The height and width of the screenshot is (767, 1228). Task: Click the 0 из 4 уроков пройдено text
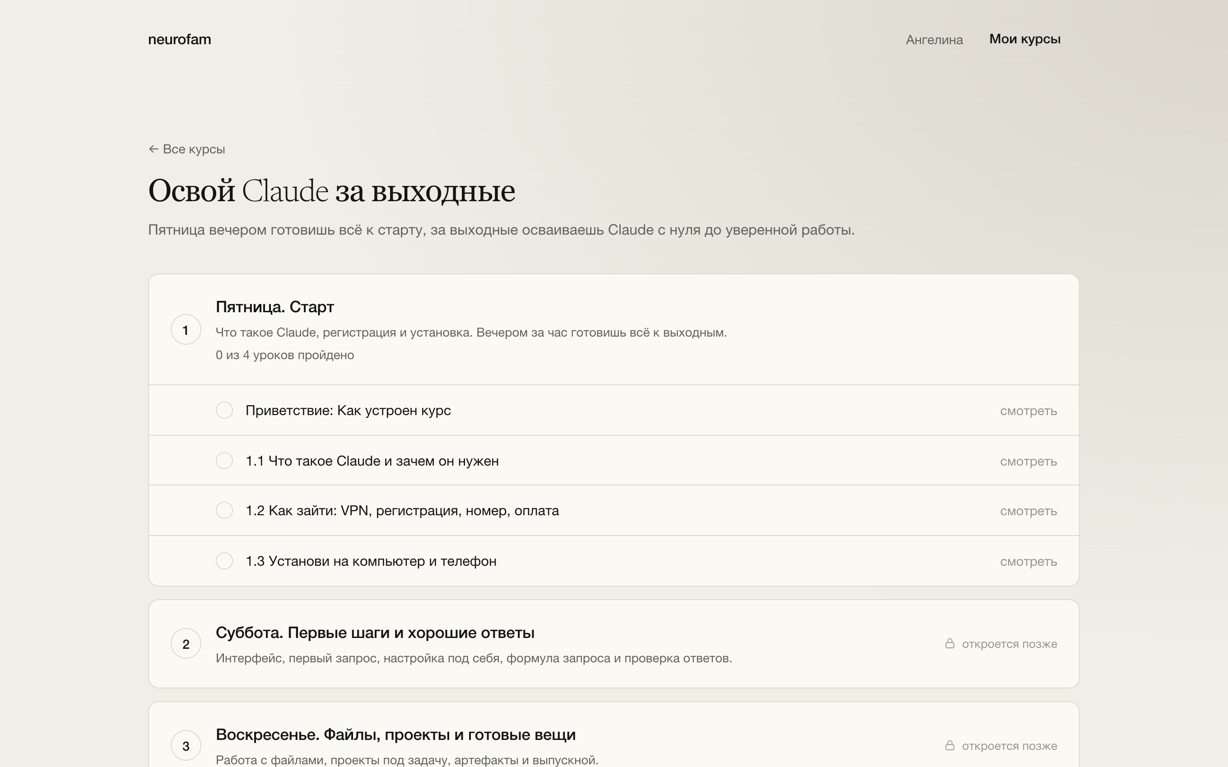285,355
